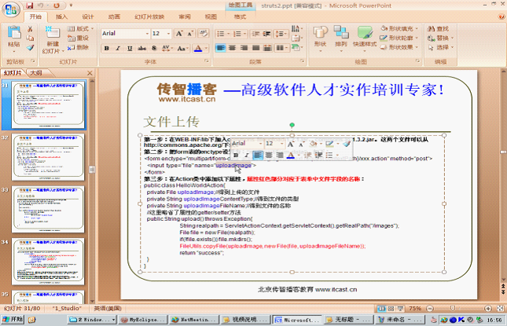Click text direction icon in paragraph group

coord(296,29)
